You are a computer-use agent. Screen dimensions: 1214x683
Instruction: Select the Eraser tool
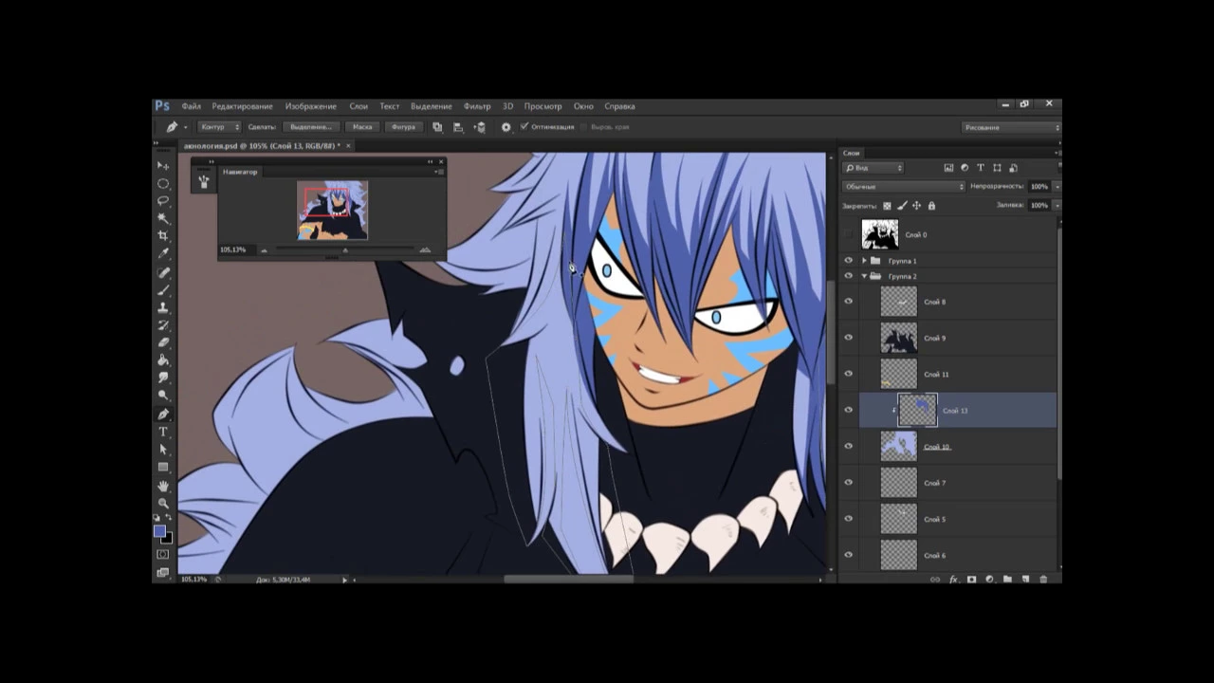pos(163,342)
